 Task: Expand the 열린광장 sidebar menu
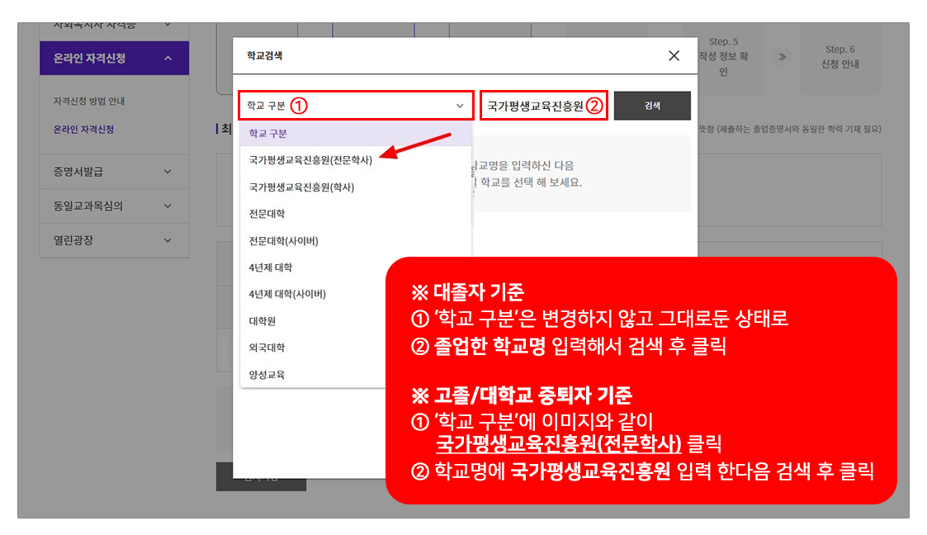[x=114, y=240]
